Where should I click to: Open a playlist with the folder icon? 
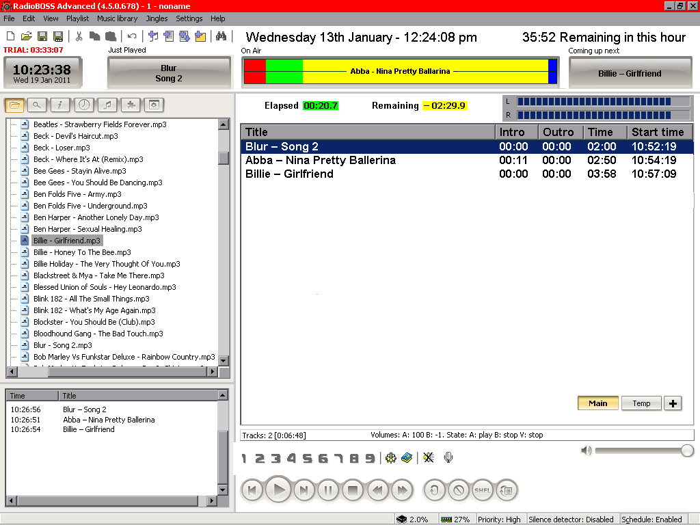[x=27, y=36]
